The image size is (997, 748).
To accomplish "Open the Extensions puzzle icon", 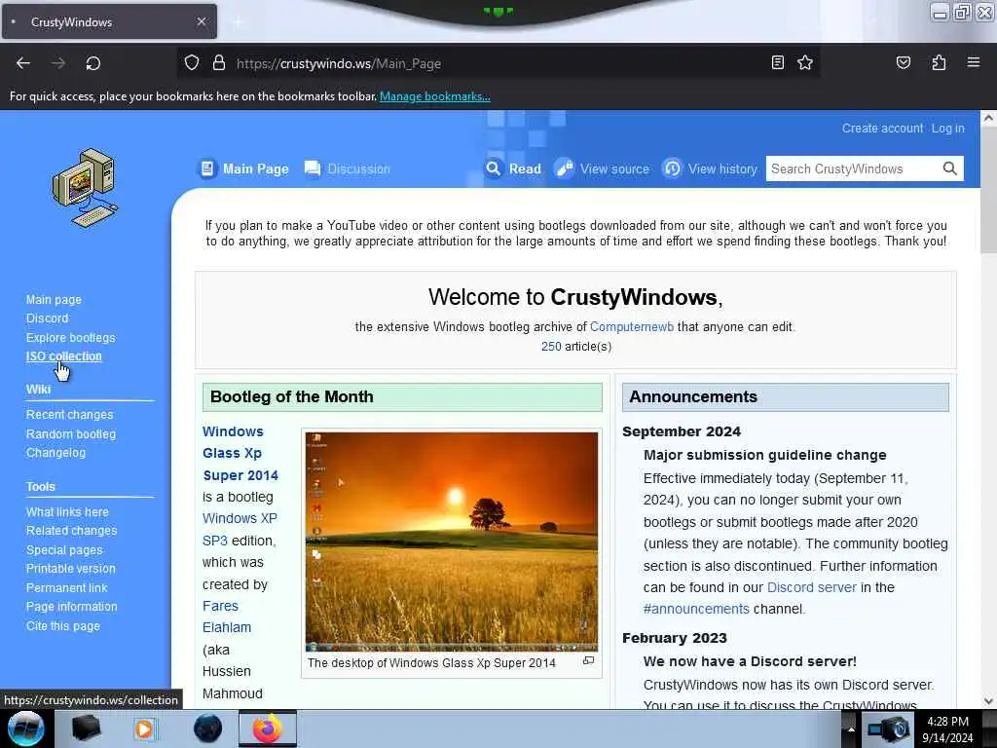I will pos(939,62).
